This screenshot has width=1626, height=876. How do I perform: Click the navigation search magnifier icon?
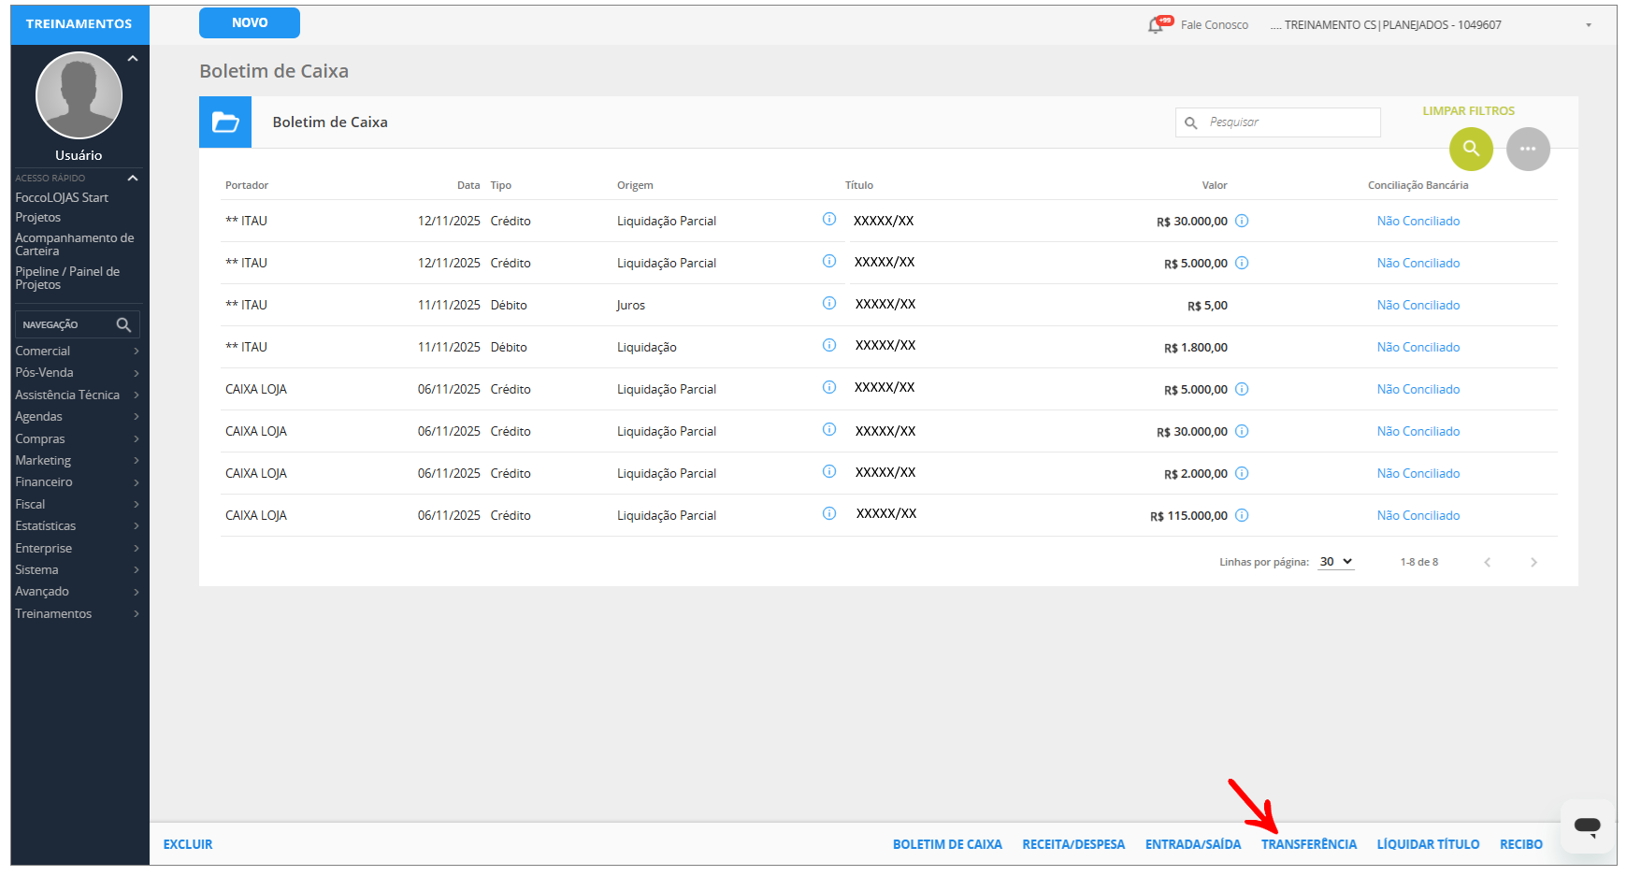123,324
